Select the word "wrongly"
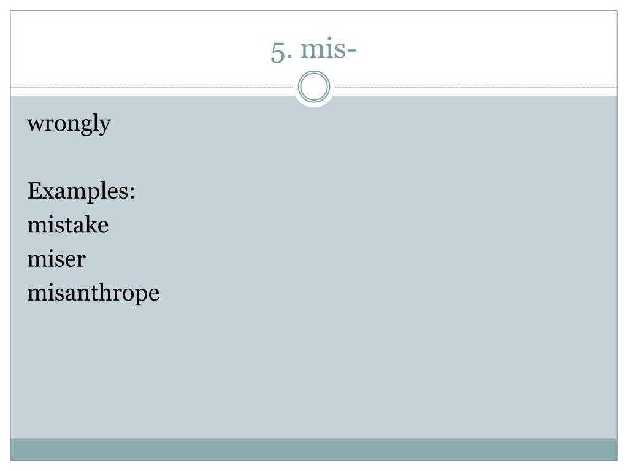This screenshot has width=628, height=471. click(x=69, y=124)
